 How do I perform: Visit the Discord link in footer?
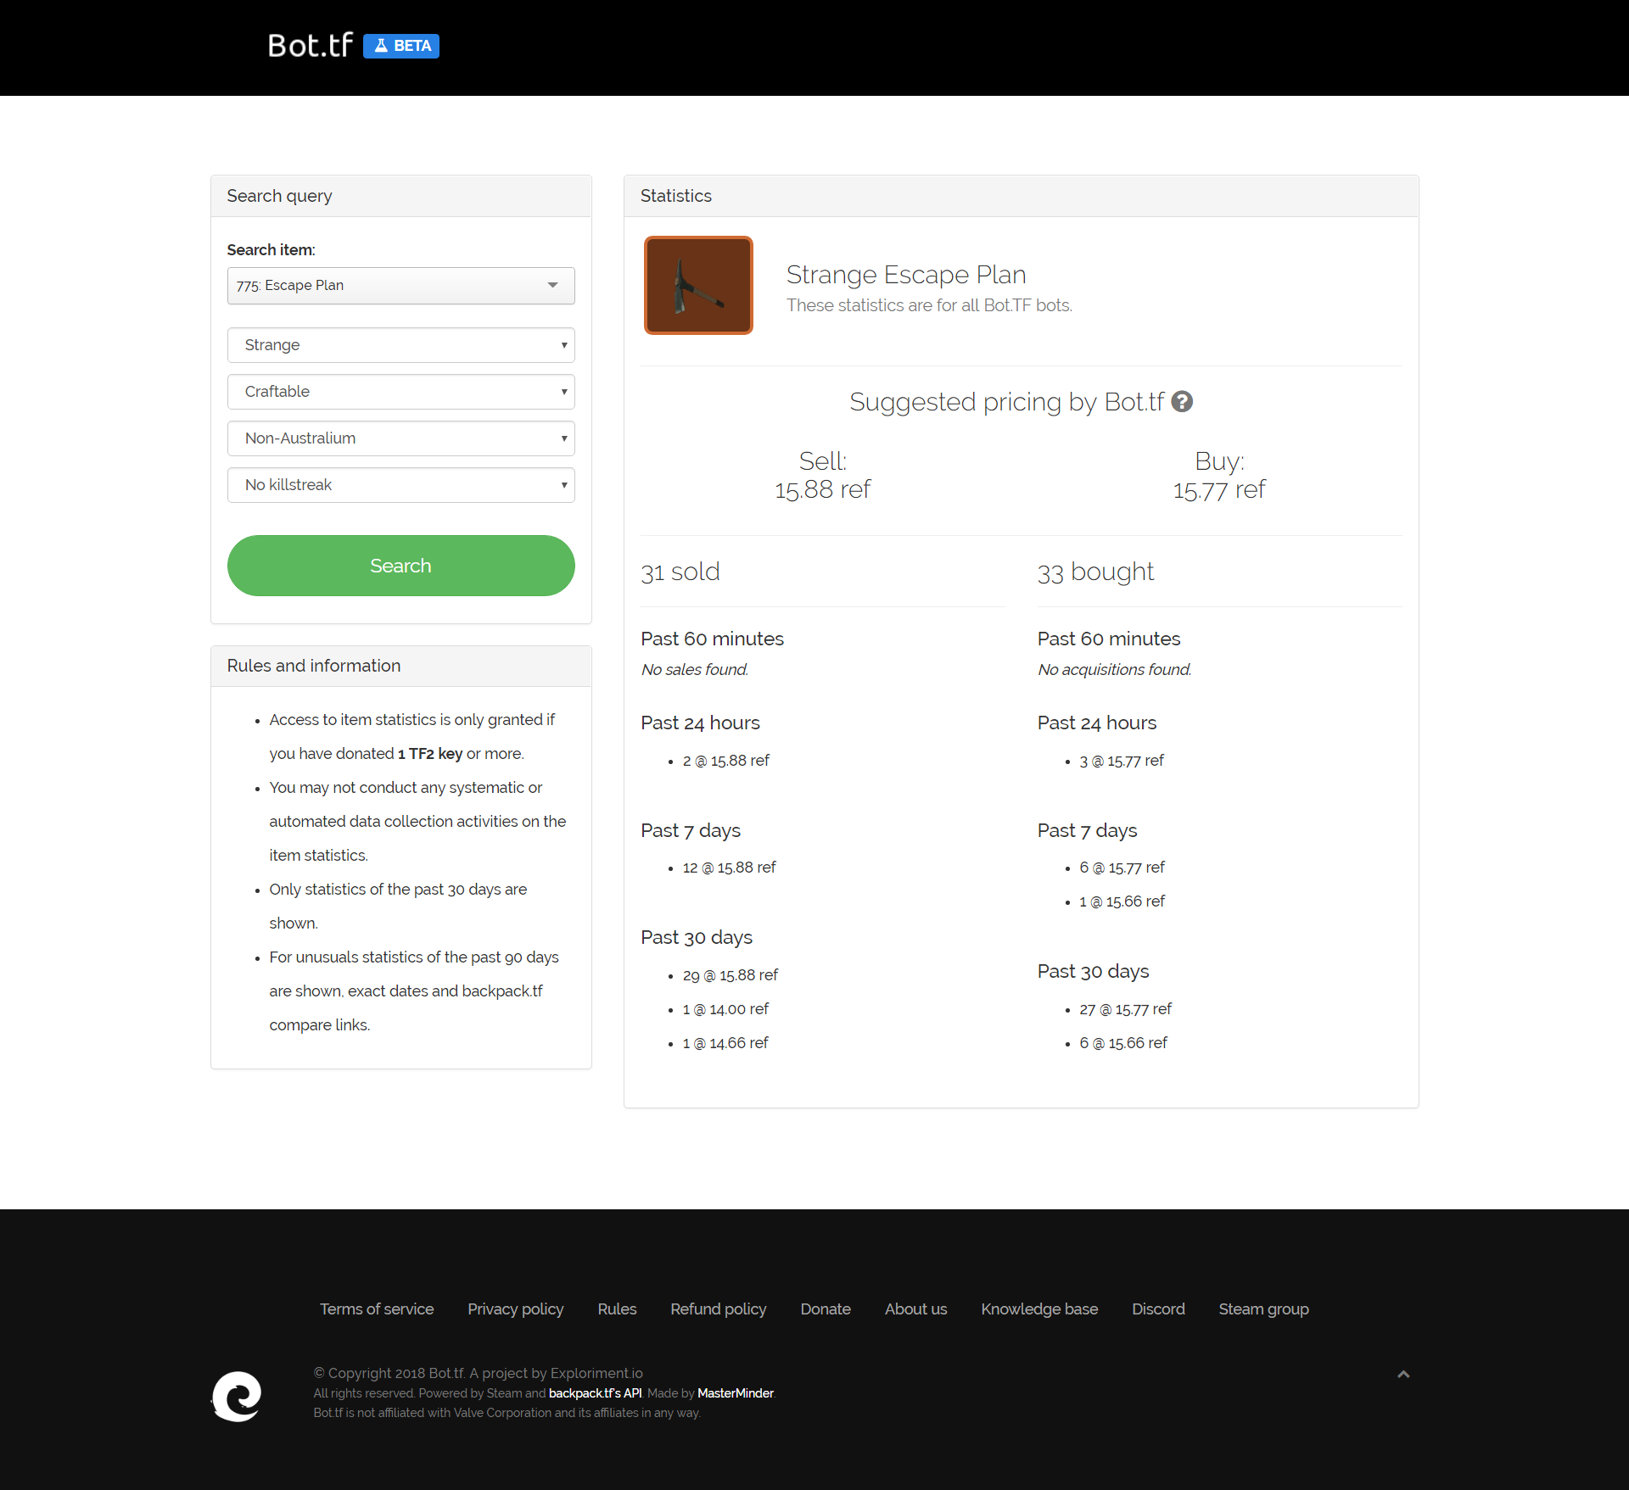point(1158,1309)
